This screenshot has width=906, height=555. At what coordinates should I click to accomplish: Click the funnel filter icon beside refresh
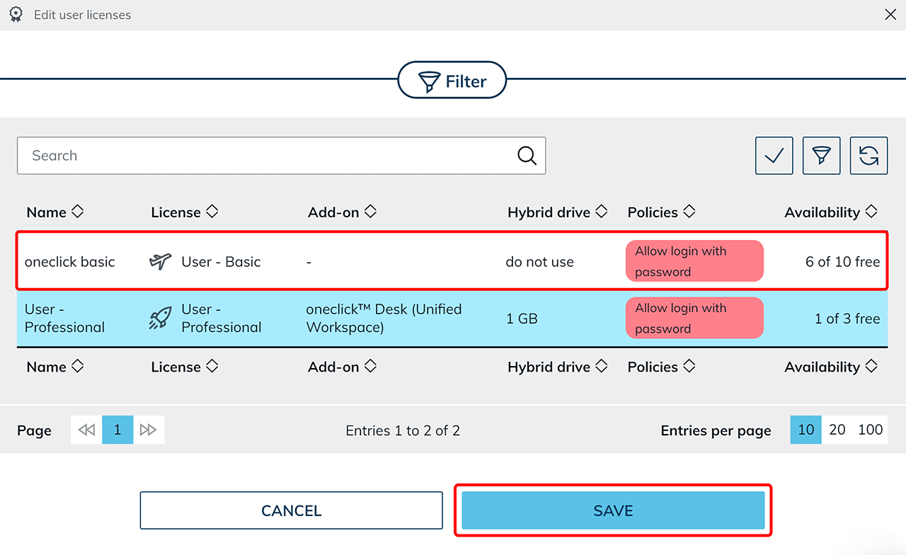(x=821, y=156)
